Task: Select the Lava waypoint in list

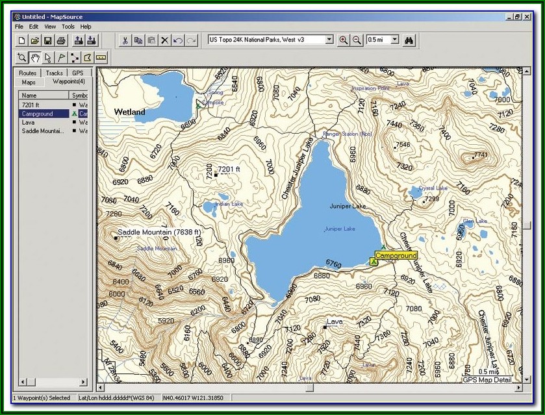Action: pyautogui.click(x=29, y=122)
